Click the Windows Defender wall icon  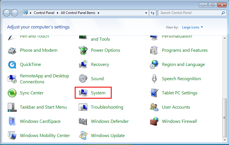point(83,121)
